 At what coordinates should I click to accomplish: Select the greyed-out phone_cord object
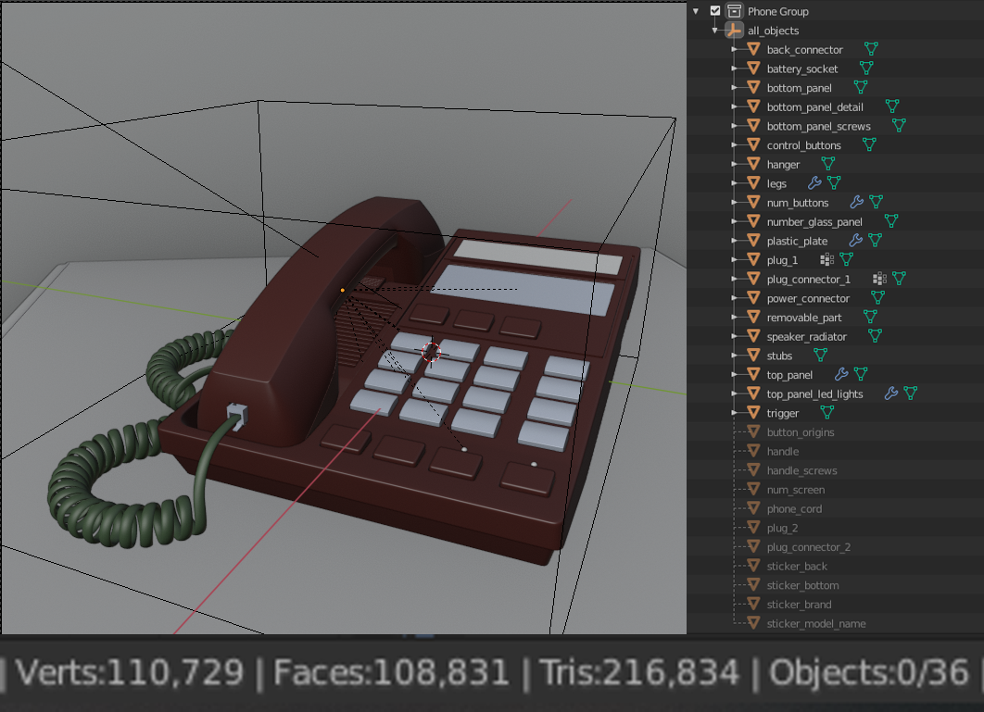(x=794, y=509)
